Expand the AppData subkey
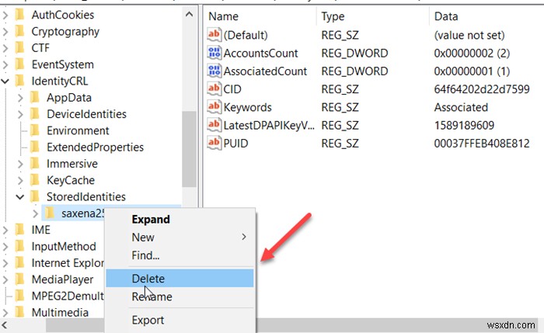The height and width of the screenshot is (333, 544). pos(20,98)
